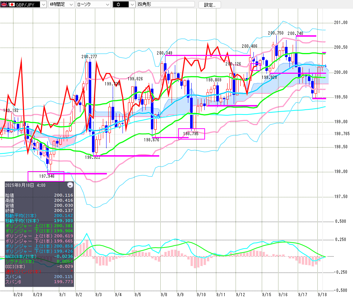The width and height of the screenshot is (353, 298).
Task: Click the 198.765 price marker on axis
Action: pos(341,134)
